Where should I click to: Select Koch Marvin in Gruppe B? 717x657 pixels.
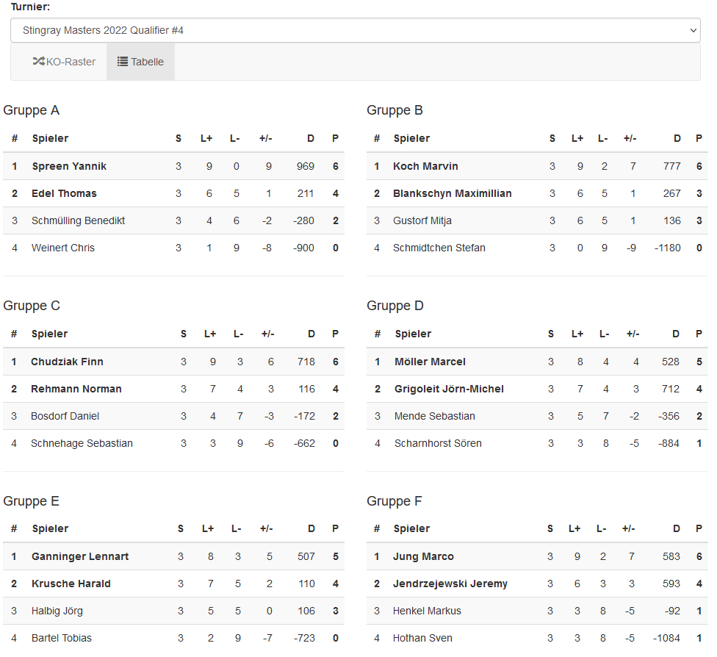(x=425, y=166)
